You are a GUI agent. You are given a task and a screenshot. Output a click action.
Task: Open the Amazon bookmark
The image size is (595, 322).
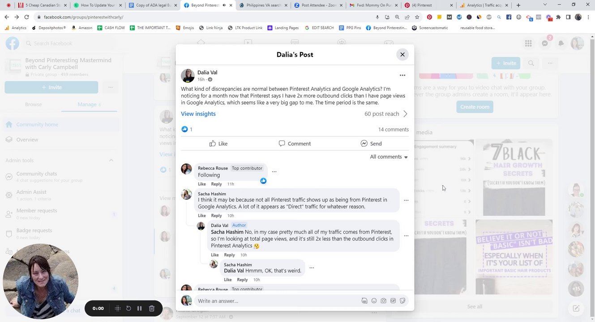pyautogui.click(x=82, y=28)
